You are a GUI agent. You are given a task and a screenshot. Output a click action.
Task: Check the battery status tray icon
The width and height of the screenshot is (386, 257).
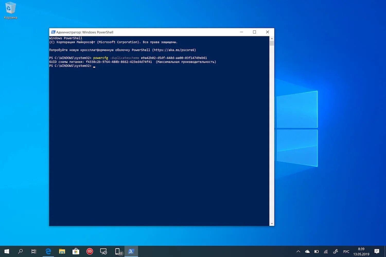[x=317, y=251]
